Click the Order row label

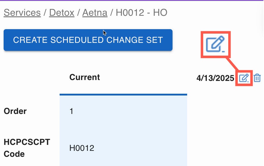tap(15, 111)
